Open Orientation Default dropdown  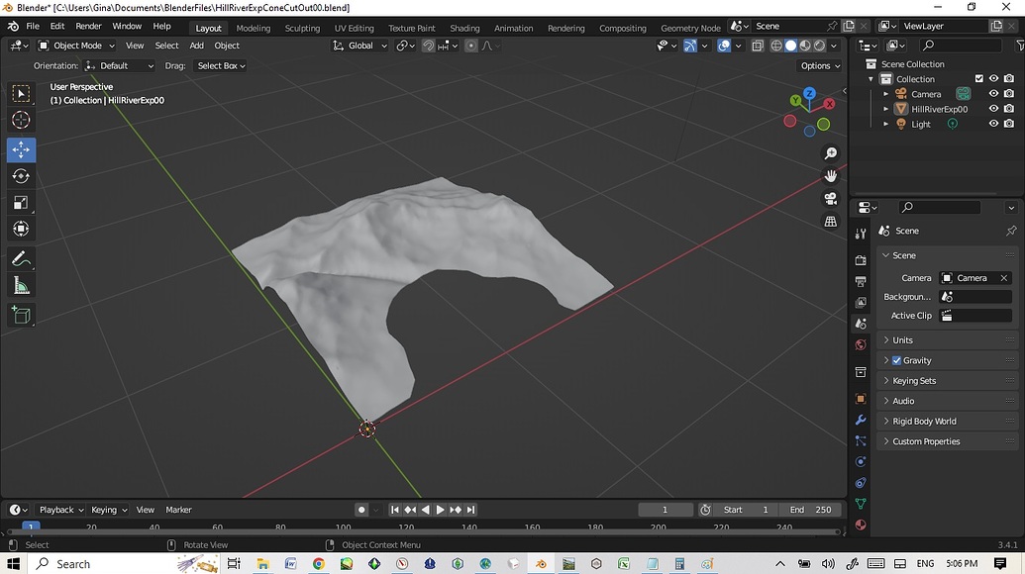(120, 66)
